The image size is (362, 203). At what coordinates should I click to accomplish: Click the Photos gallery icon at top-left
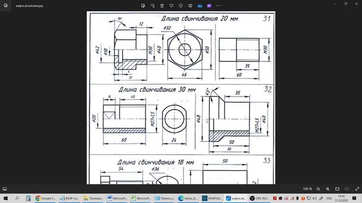tap(6, 6)
